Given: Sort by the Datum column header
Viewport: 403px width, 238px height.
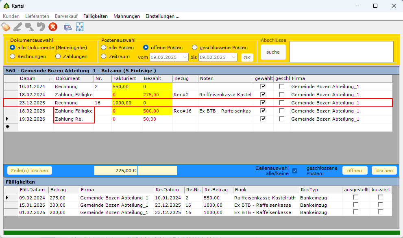Looking at the screenshot, I should tap(35, 78).
